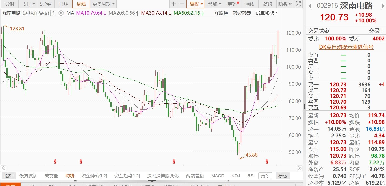This screenshot has height=186, width=386.
Task: Click the stock code 002916
Action: coord(327,6)
